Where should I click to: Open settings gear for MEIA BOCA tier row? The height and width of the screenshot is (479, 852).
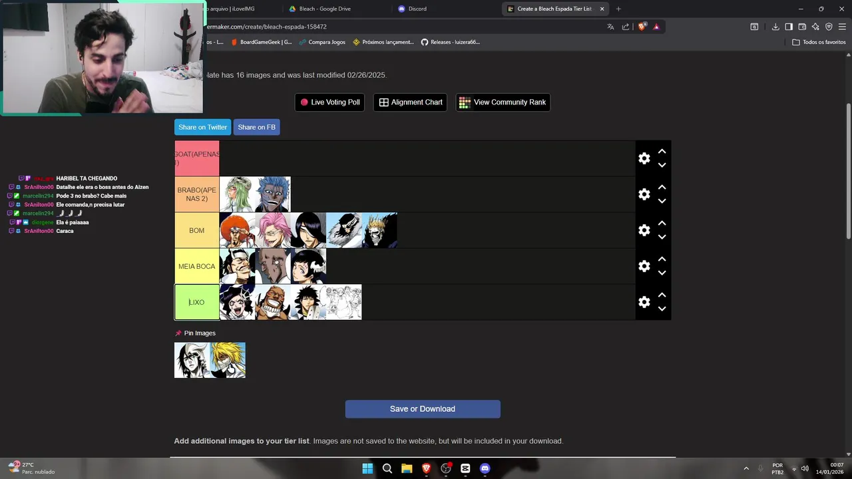[644, 266]
